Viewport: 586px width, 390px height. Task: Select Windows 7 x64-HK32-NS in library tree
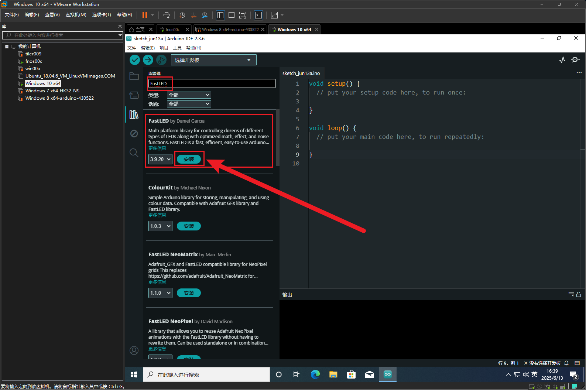pos(52,90)
